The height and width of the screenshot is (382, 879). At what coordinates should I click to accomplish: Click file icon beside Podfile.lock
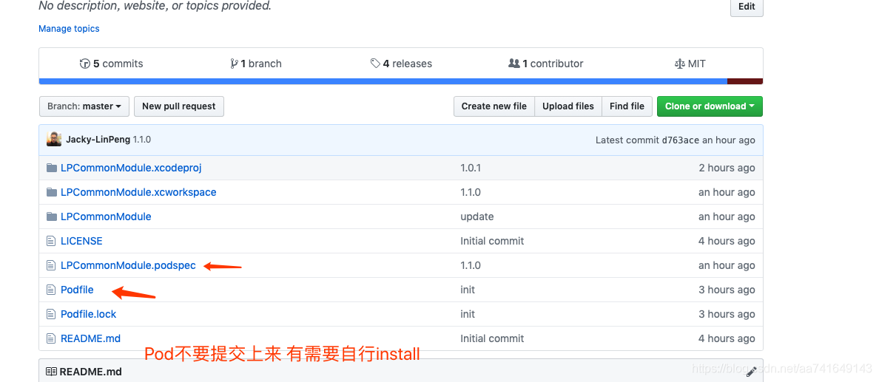click(52, 314)
